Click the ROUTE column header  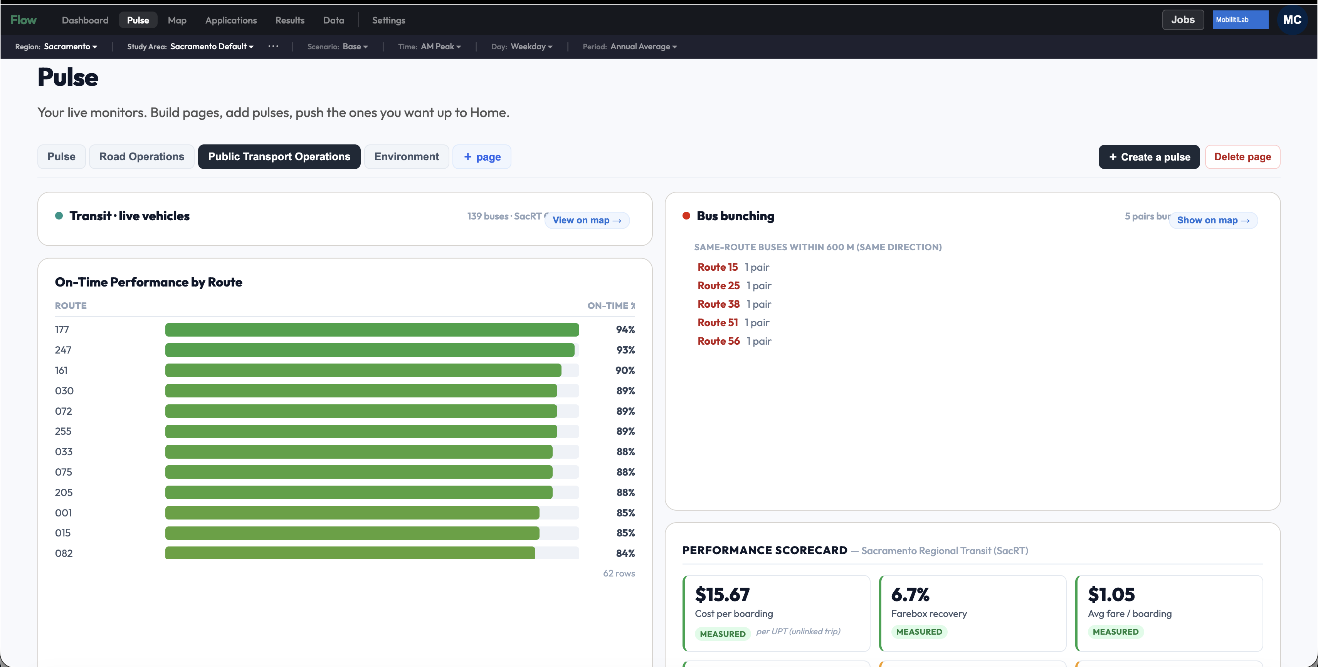coord(71,306)
